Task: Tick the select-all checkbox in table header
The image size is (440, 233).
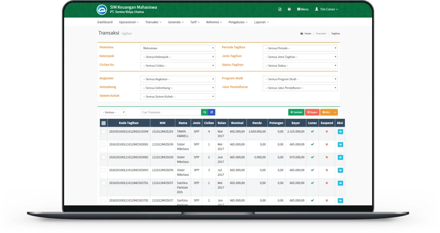Action: (x=104, y=123)
